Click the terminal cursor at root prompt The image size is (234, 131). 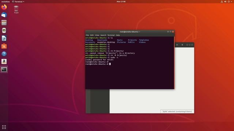tap(110, 64)
